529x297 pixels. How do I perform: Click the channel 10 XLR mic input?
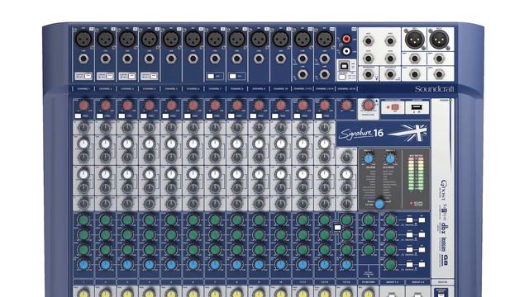281,39
